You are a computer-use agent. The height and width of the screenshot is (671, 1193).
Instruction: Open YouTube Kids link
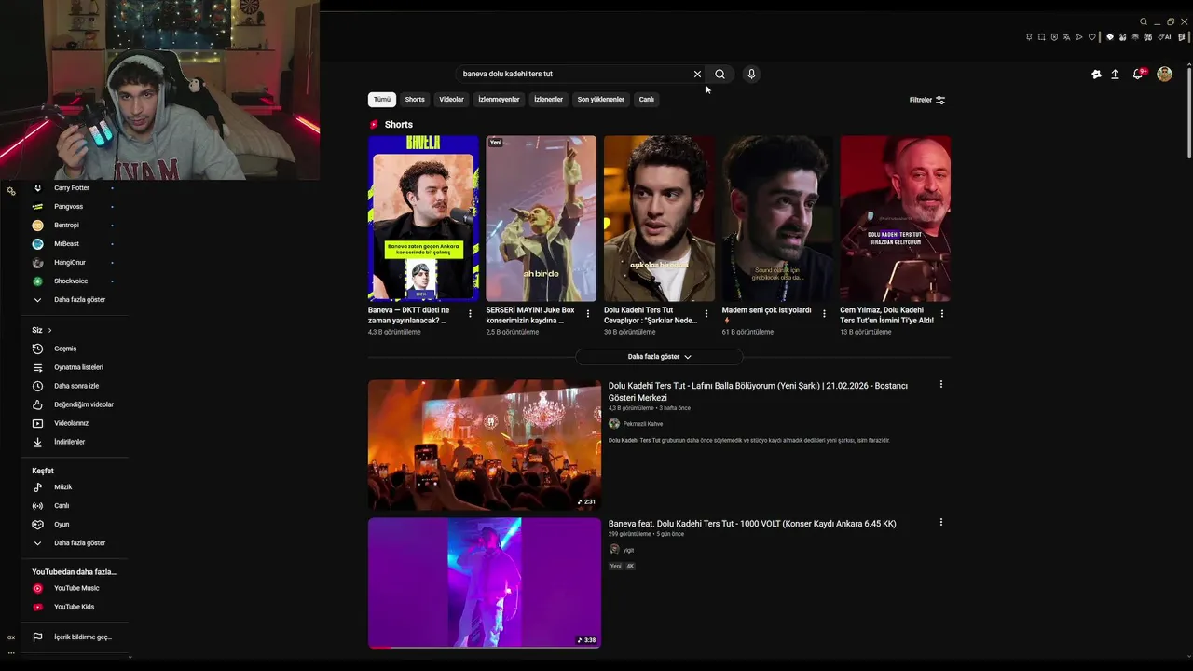click(x=75, y=607)
